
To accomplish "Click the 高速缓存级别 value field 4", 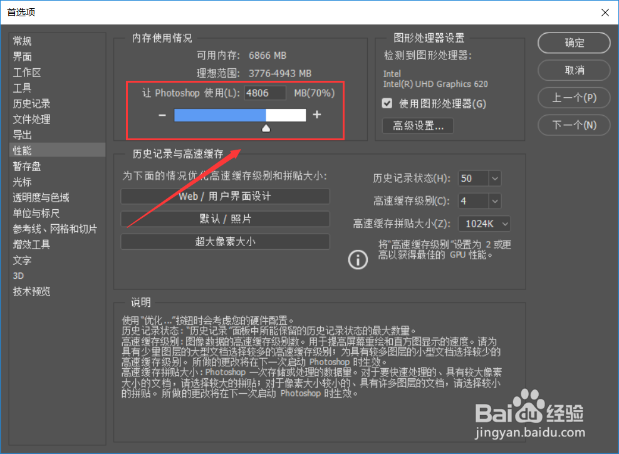I will pos(473,201).
